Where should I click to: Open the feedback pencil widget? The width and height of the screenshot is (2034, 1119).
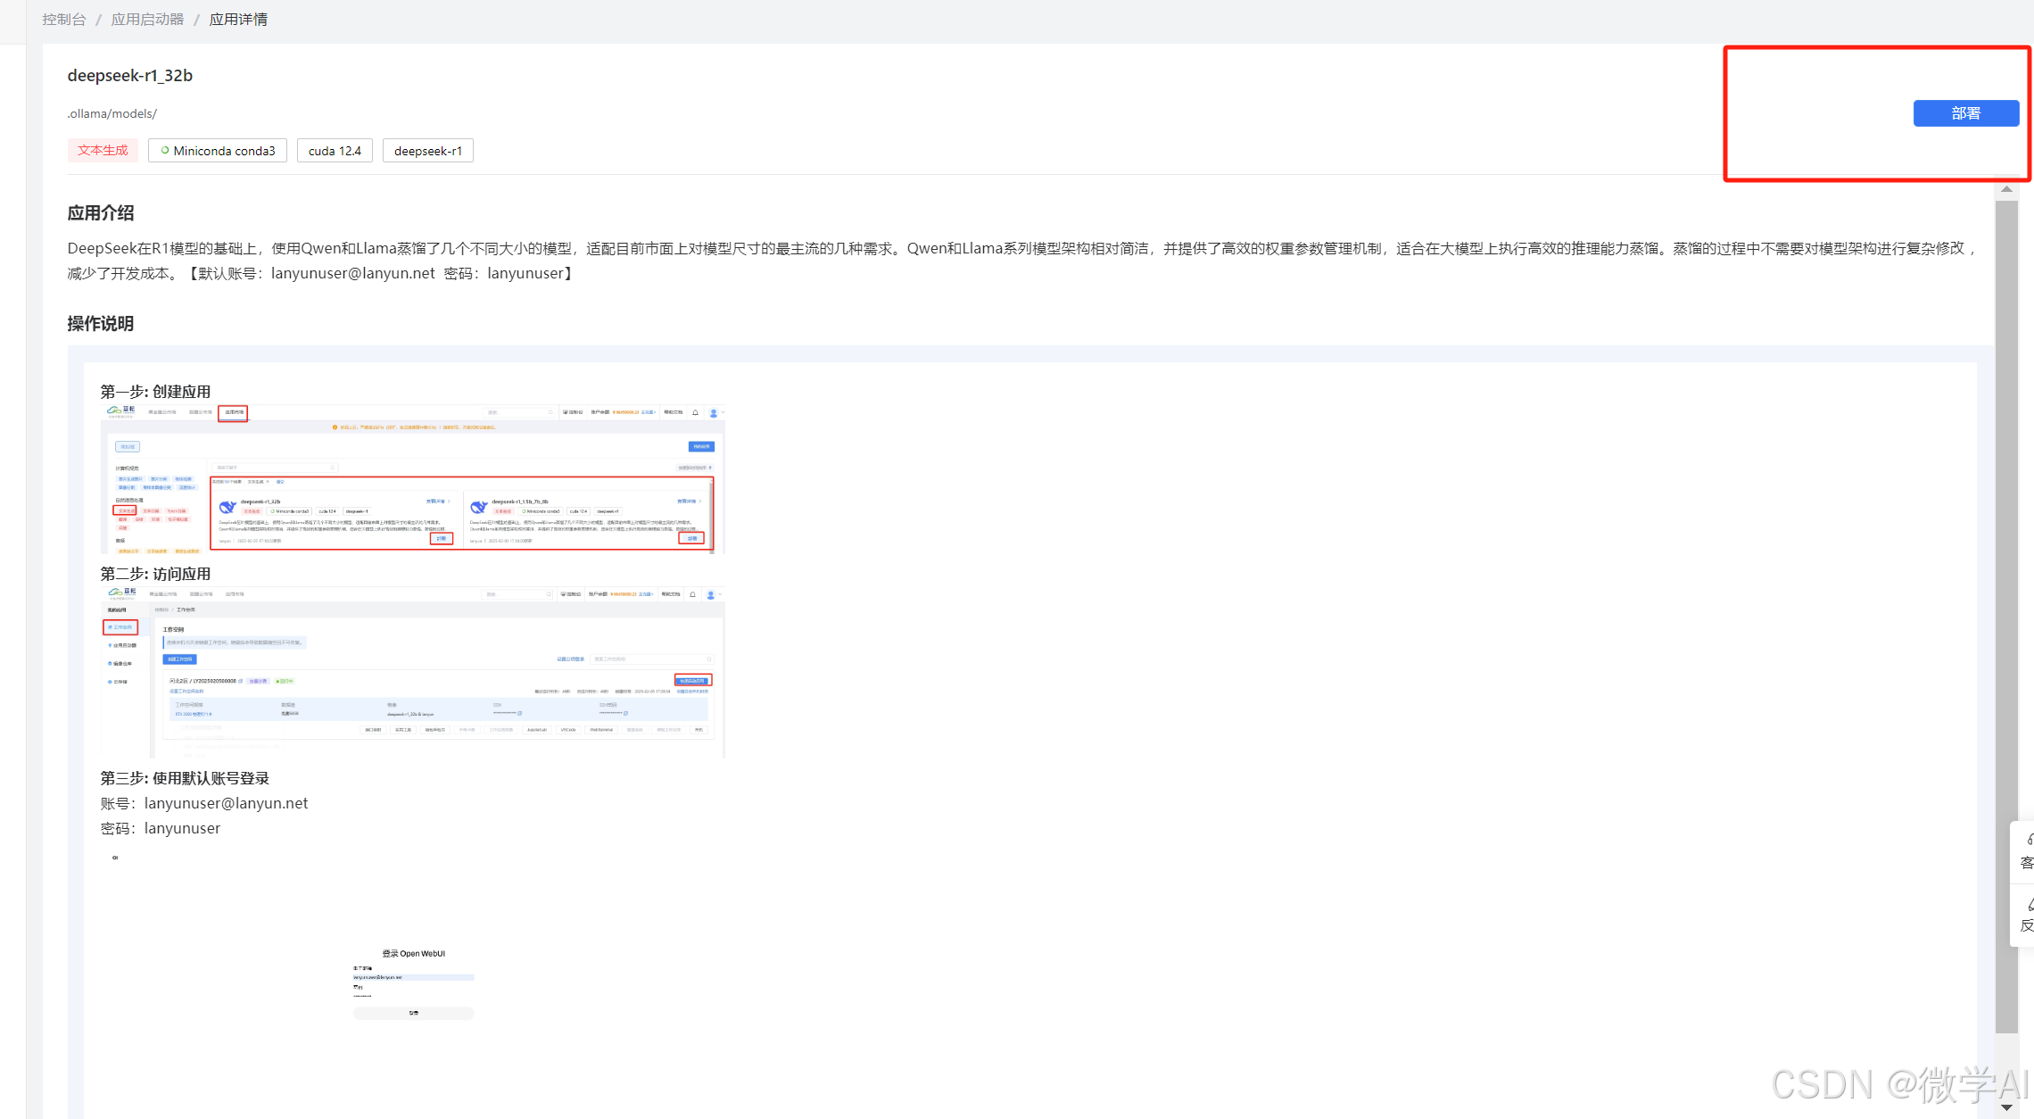pos(2026,915)
